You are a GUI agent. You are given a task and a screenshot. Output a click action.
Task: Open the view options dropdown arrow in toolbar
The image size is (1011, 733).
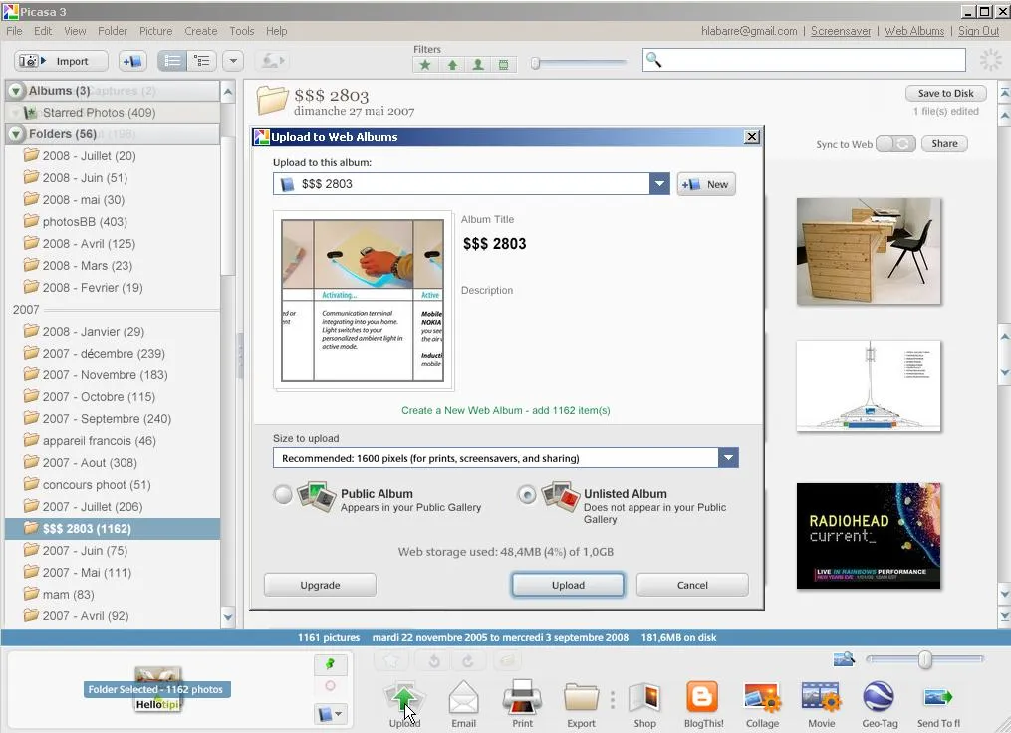click(x=233, y=61)
